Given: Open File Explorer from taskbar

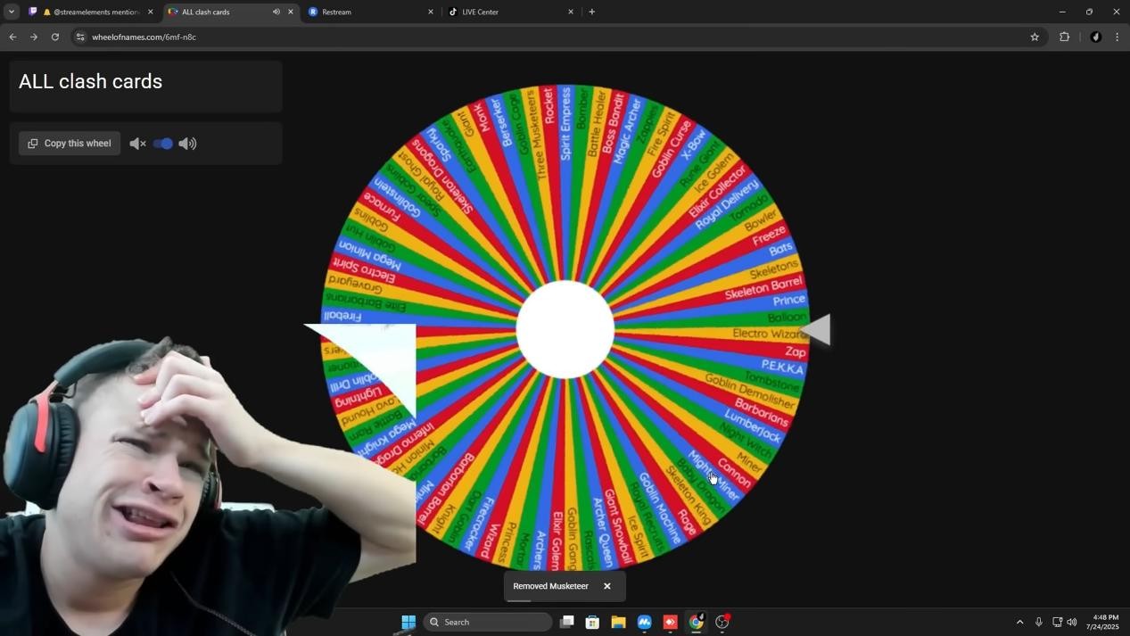Looking at the screenshot, I should (x=618, y=622).
